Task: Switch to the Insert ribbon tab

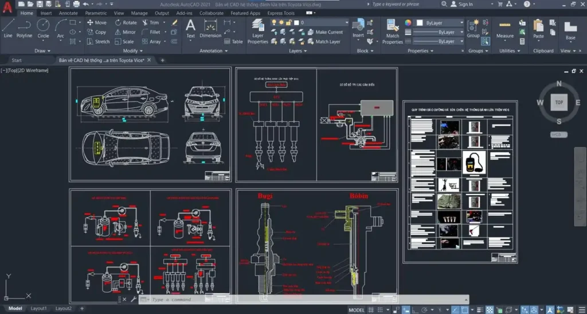Action: tap(46, 13)
